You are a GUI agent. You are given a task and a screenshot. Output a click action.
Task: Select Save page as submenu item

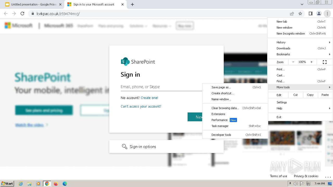pyautogui.click(x=235, y=87)
